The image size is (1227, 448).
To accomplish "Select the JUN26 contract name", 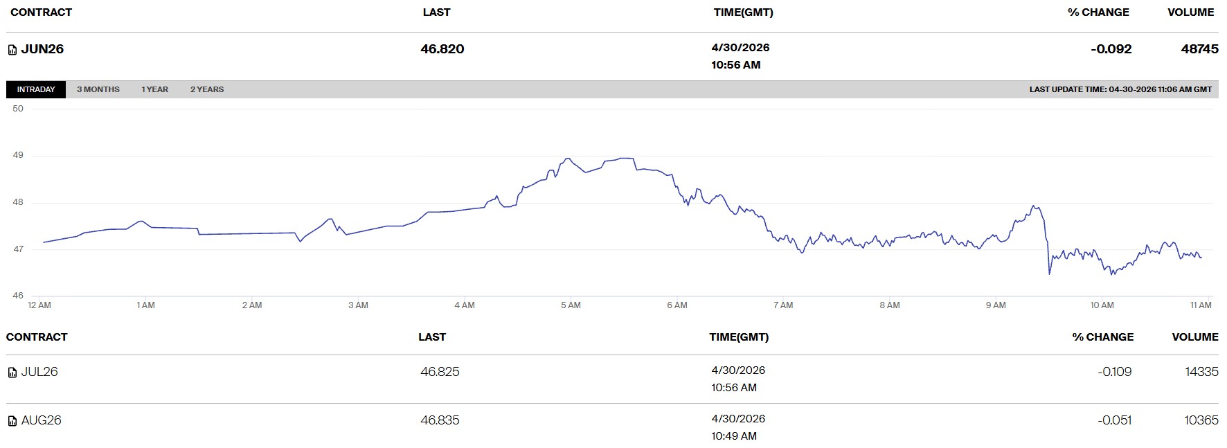I will point(42,49).
